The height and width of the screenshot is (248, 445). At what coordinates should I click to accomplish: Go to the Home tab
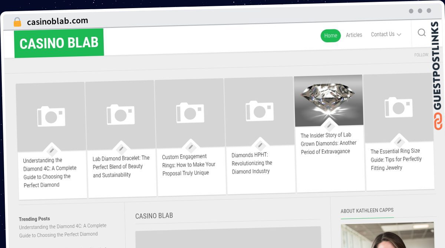pos(330,36)
